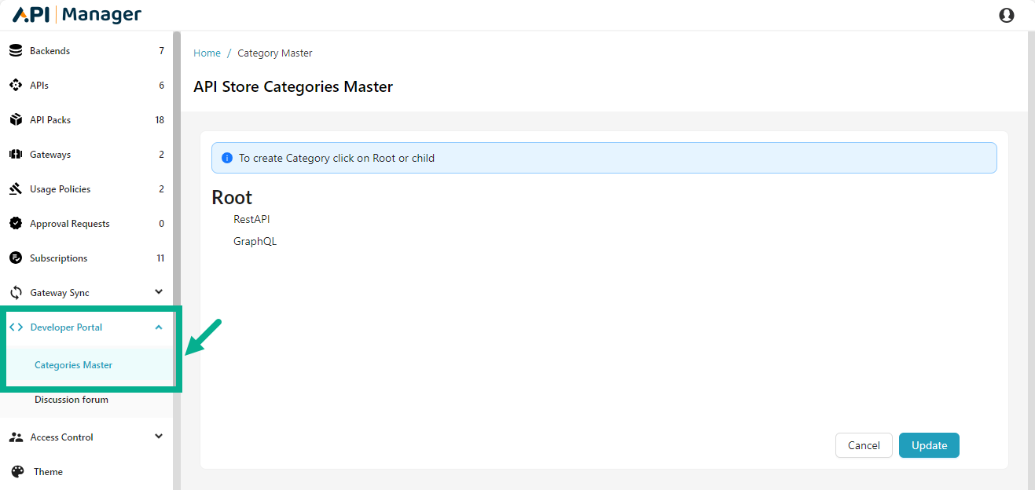Select the RestAPI category under Root
This screenshot has width=1035, height=490.
pos(251,219)
